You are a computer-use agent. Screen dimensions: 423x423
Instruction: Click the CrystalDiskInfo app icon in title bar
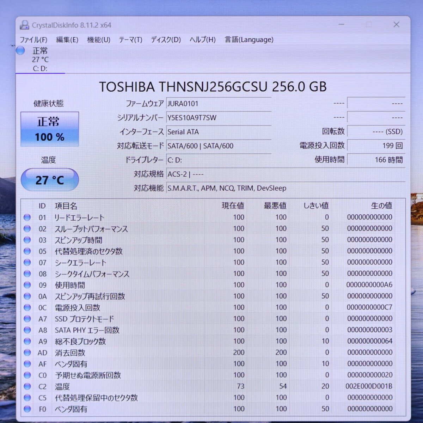[x=24, y=25]
